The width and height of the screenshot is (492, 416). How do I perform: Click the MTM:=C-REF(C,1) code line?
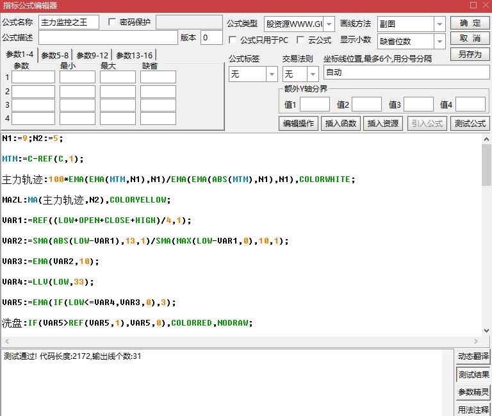[x=43, y=159]
